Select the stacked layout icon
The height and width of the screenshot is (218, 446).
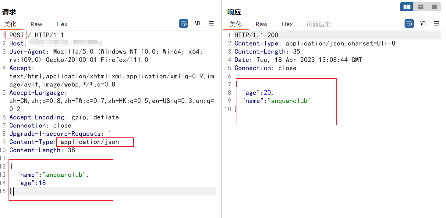click(420, 6)
